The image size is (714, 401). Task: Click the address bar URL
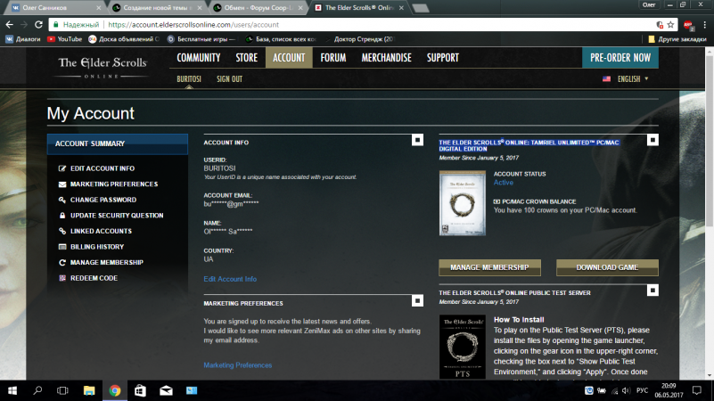pyautogui.click(x=193, y=25)
